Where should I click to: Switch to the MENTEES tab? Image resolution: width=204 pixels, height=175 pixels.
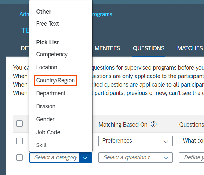107,48
